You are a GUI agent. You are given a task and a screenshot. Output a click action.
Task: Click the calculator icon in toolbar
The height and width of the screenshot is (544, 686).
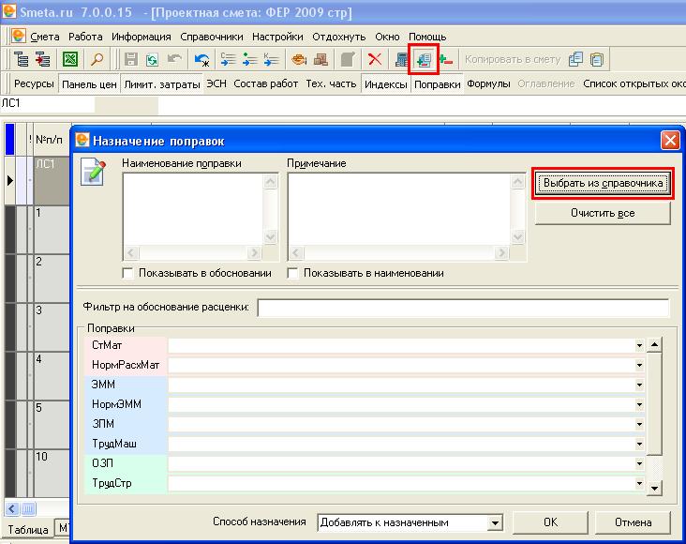pos(402,59)
